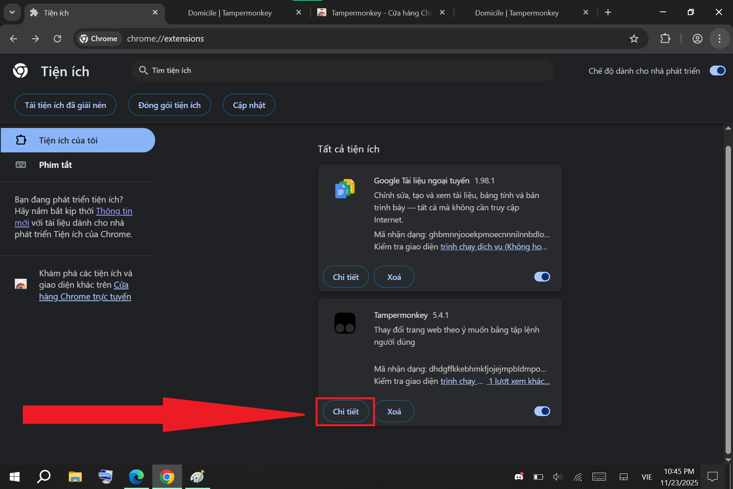Open Microsoft Edge from the taskbar
Screen dimensions: 733x489
136,476
